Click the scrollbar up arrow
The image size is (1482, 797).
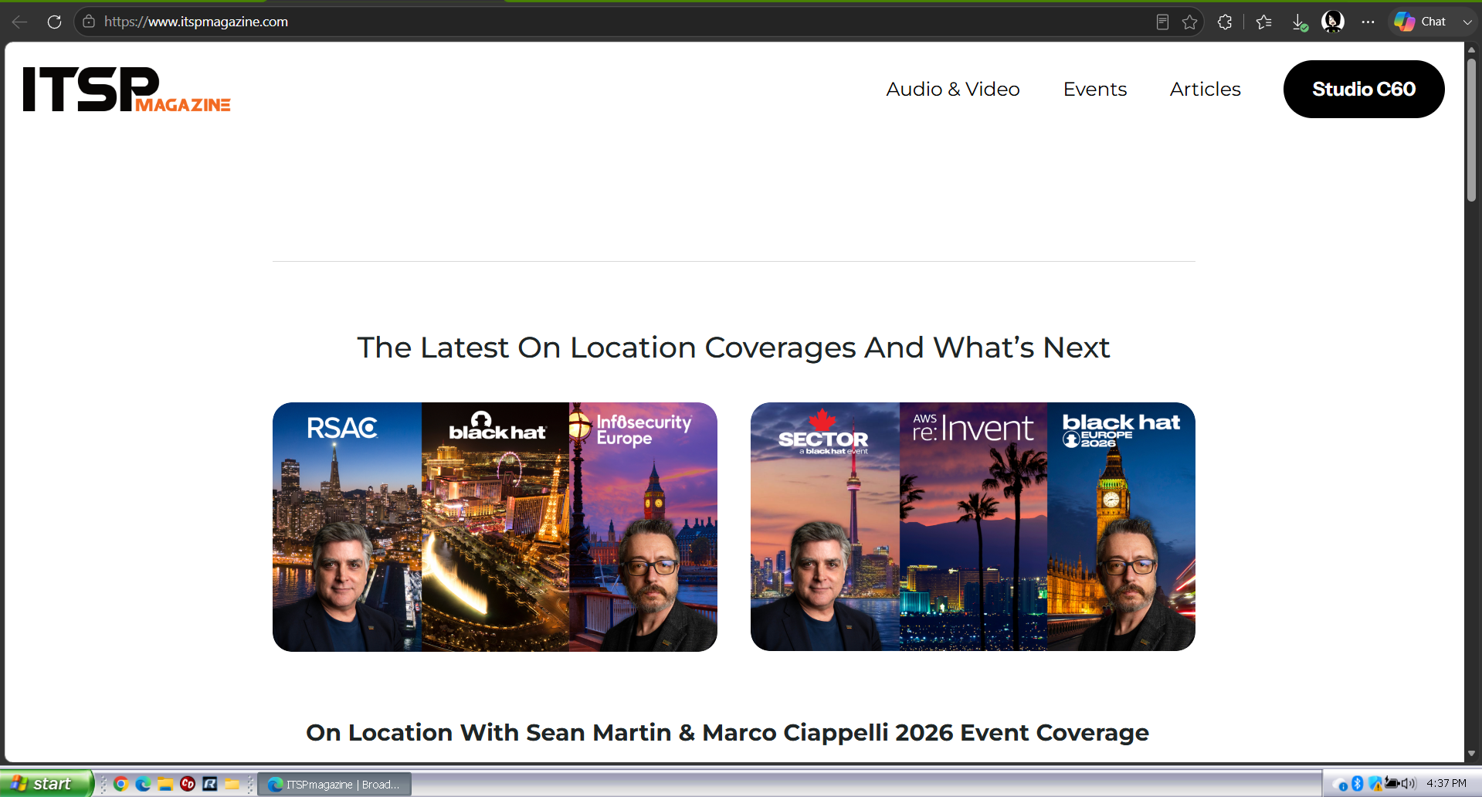click(1471, 49)
